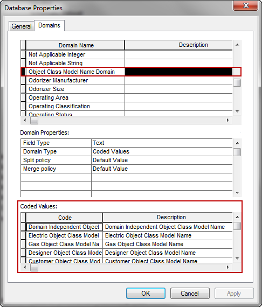This screenshot has width=262, height=307.
Task: Click the Split policy Default Value cell
Action: (x=162, y=160)
